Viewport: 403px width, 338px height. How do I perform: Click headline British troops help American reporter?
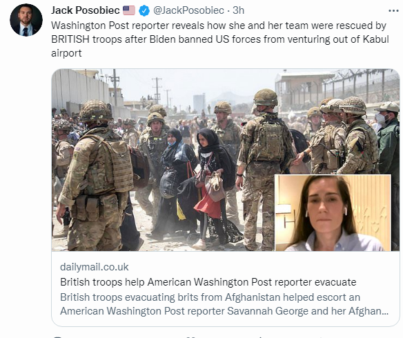pos(208,281)
